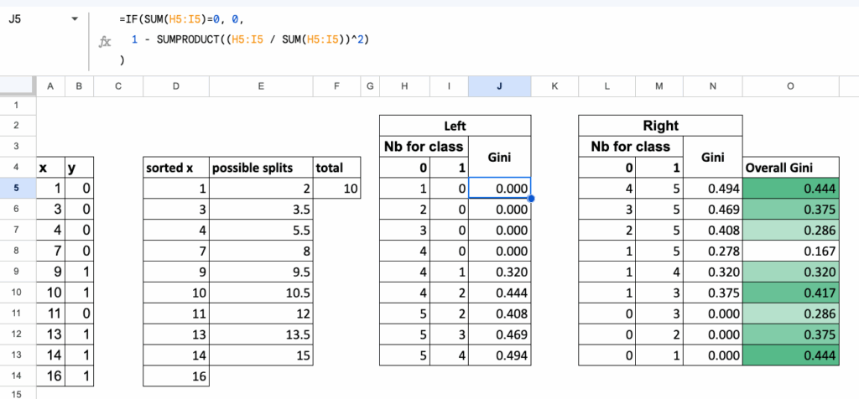Select column O header
This screenshot has width=859, height=399.
pos(792,85)
